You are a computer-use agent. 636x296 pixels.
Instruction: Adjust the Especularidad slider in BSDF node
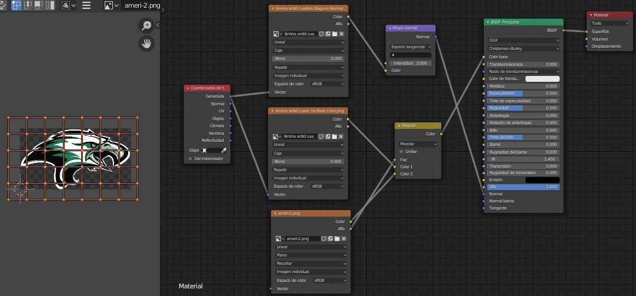point(523,94)
